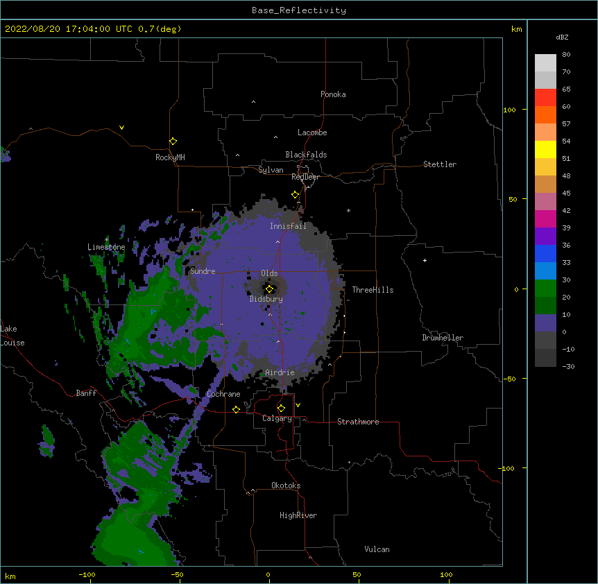Click the Olds city label
This screenshot has width=598, height=584.
click(269, 273)
